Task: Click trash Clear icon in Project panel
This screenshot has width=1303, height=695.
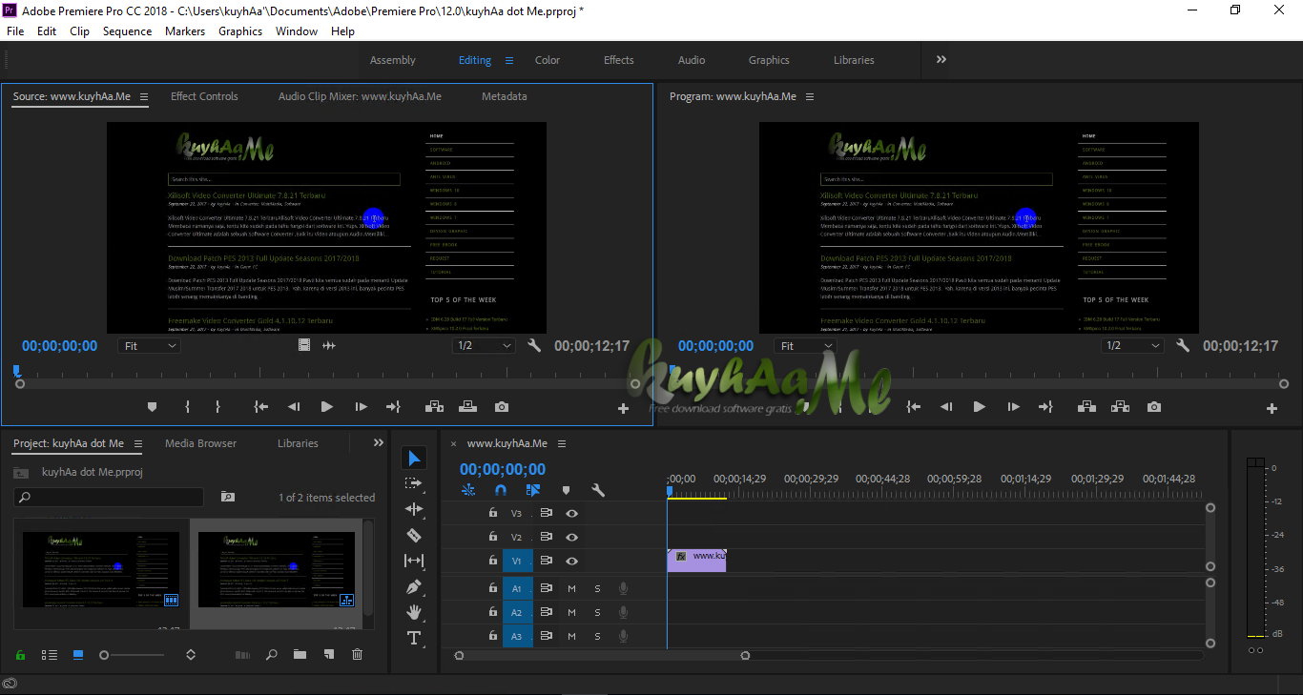Action: [357, 655]
